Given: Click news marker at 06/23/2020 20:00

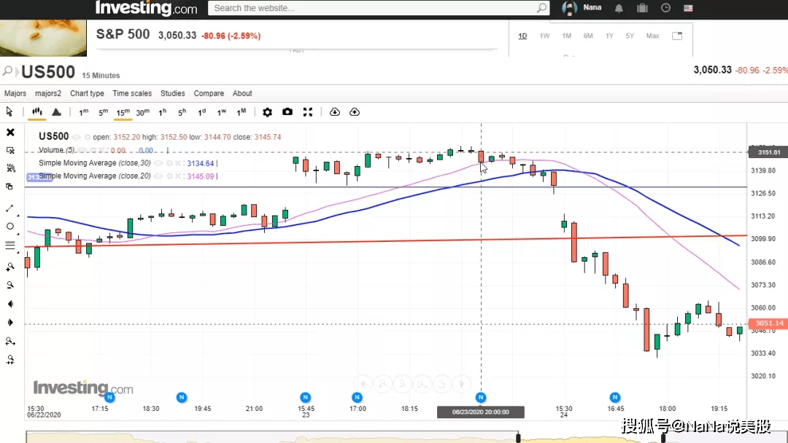Looking at the screenshot, I should (481, 397).
